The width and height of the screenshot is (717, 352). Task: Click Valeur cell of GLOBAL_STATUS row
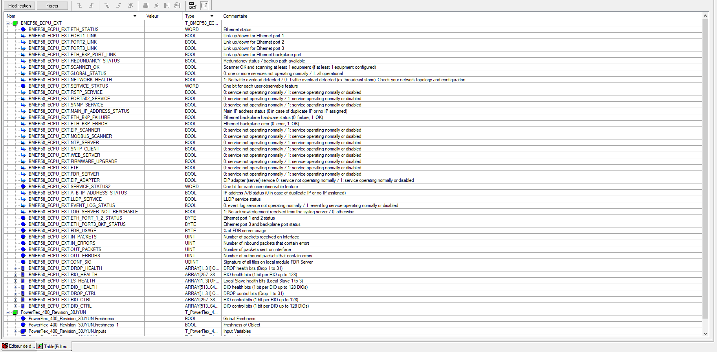(x=163, y=73)
